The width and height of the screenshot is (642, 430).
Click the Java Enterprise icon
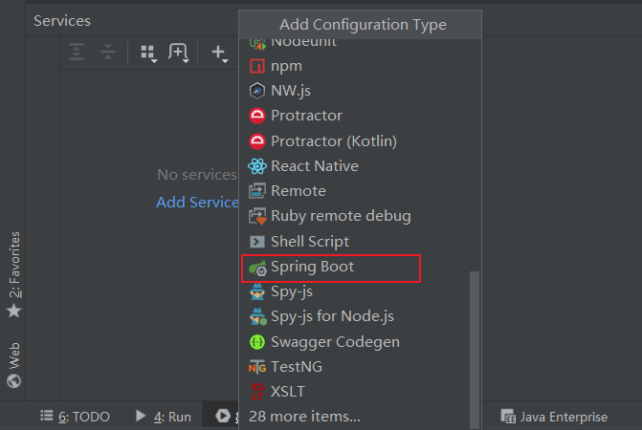508,416
